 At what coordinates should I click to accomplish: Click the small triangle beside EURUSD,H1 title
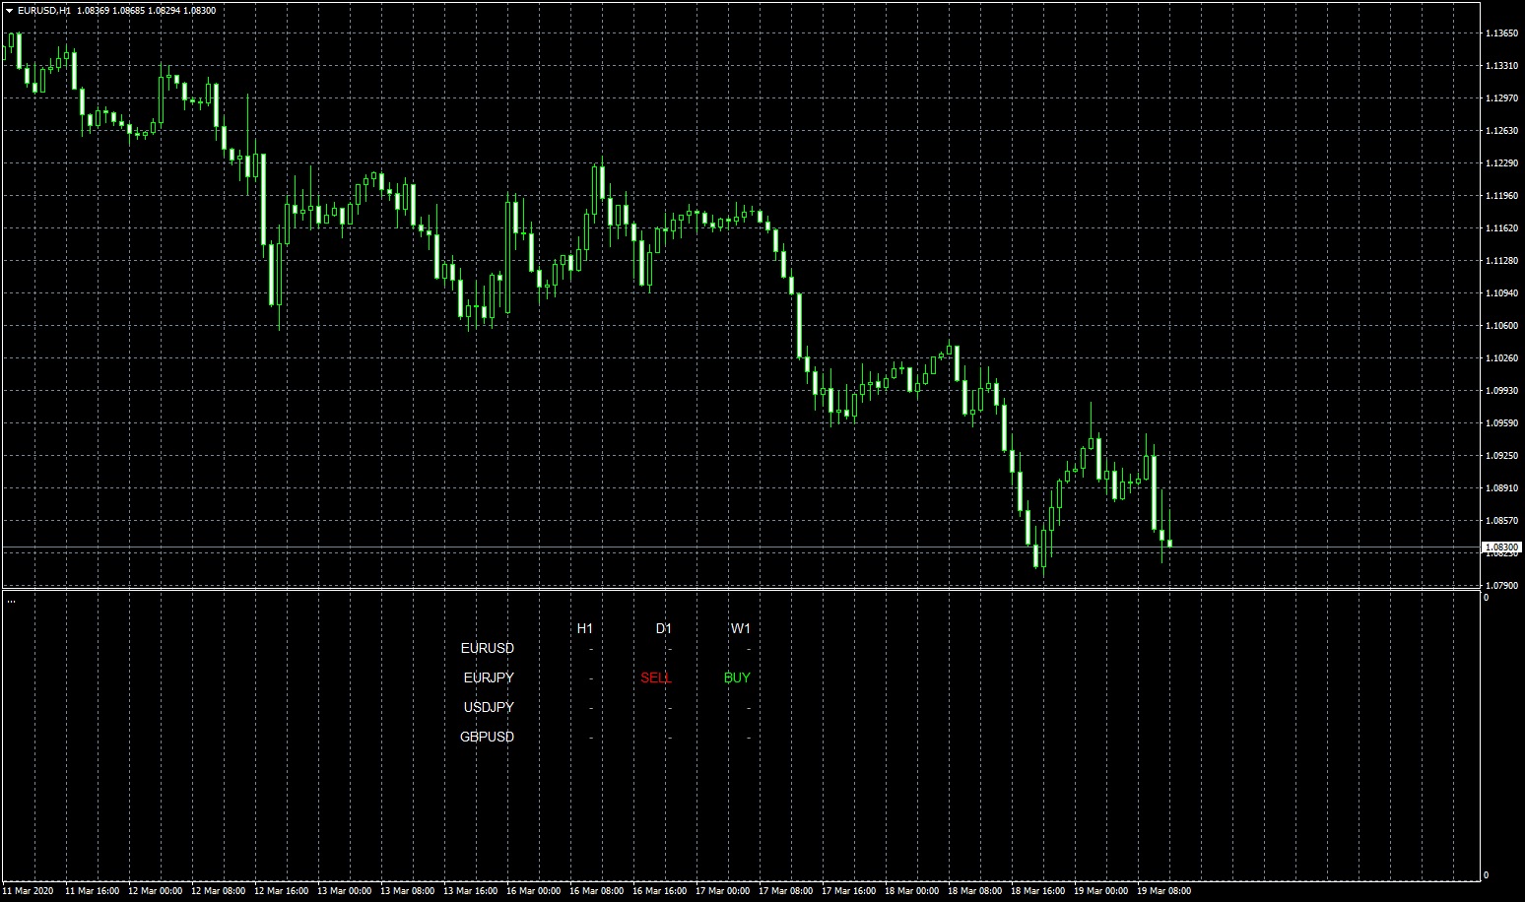click(10, 11)
